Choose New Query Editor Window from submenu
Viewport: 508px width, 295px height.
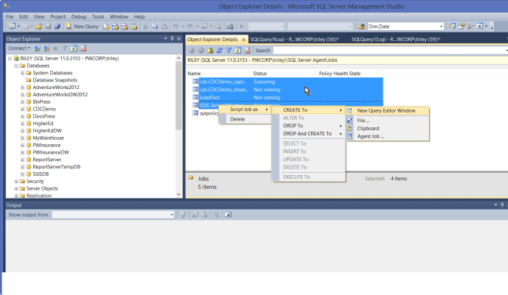pos(386,110)
